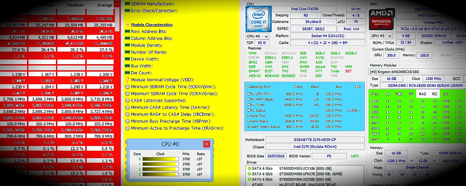Click the clock icon beside Minimum Row Precharge Time
The image size is (466, 186).
tap(128, 121)
